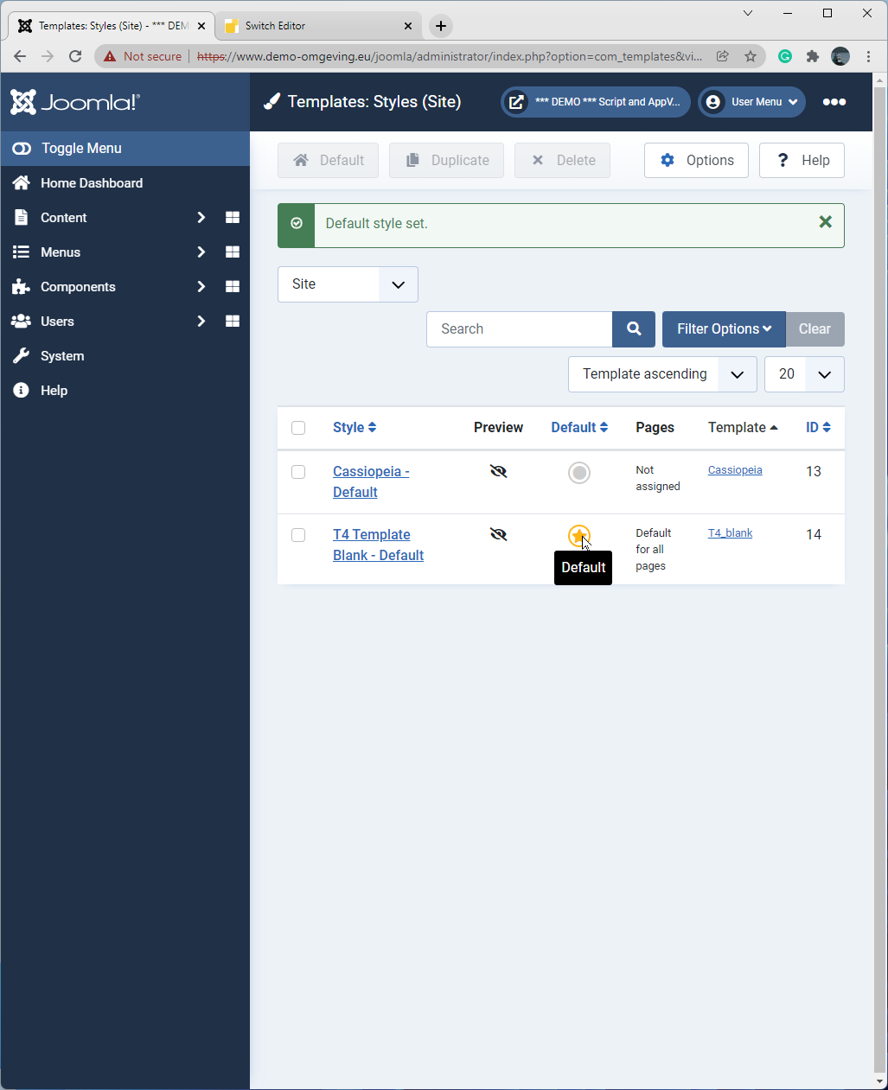Set Cassiopeia as default style
888x1090 pixels.
[579, 473]
